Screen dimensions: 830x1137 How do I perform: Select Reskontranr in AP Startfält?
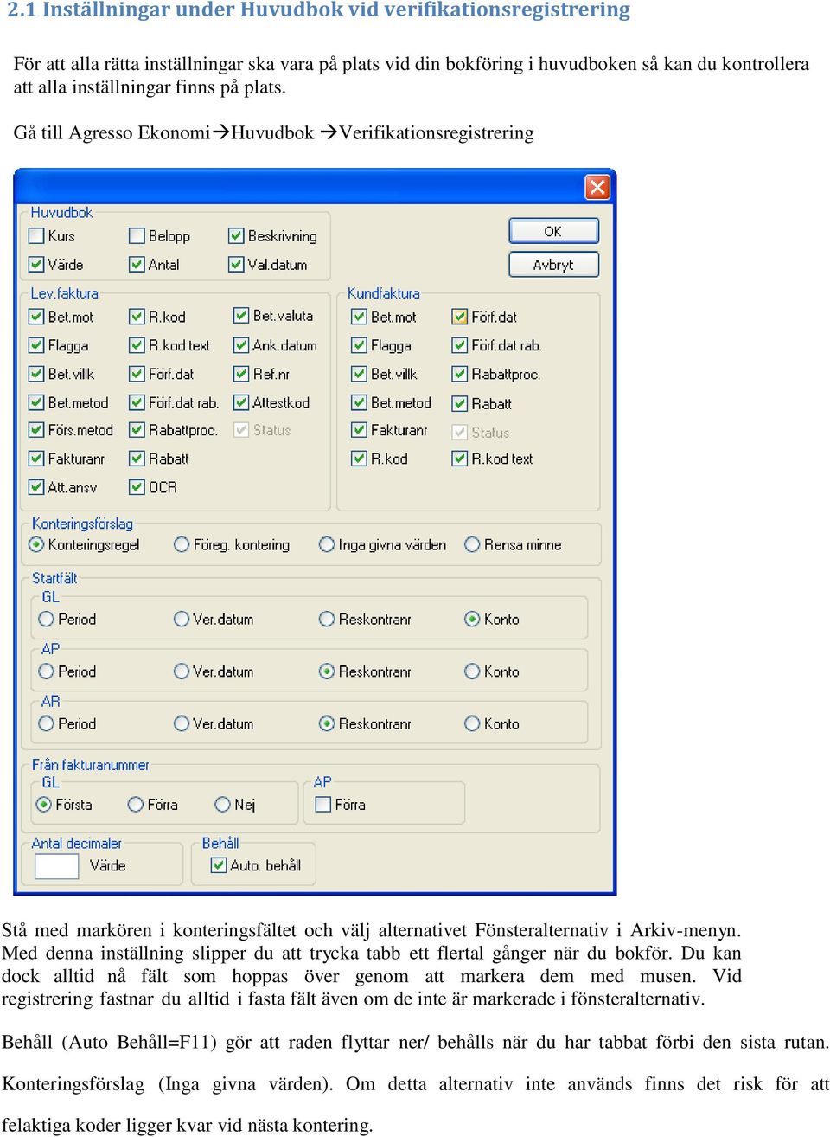[327, 671]
